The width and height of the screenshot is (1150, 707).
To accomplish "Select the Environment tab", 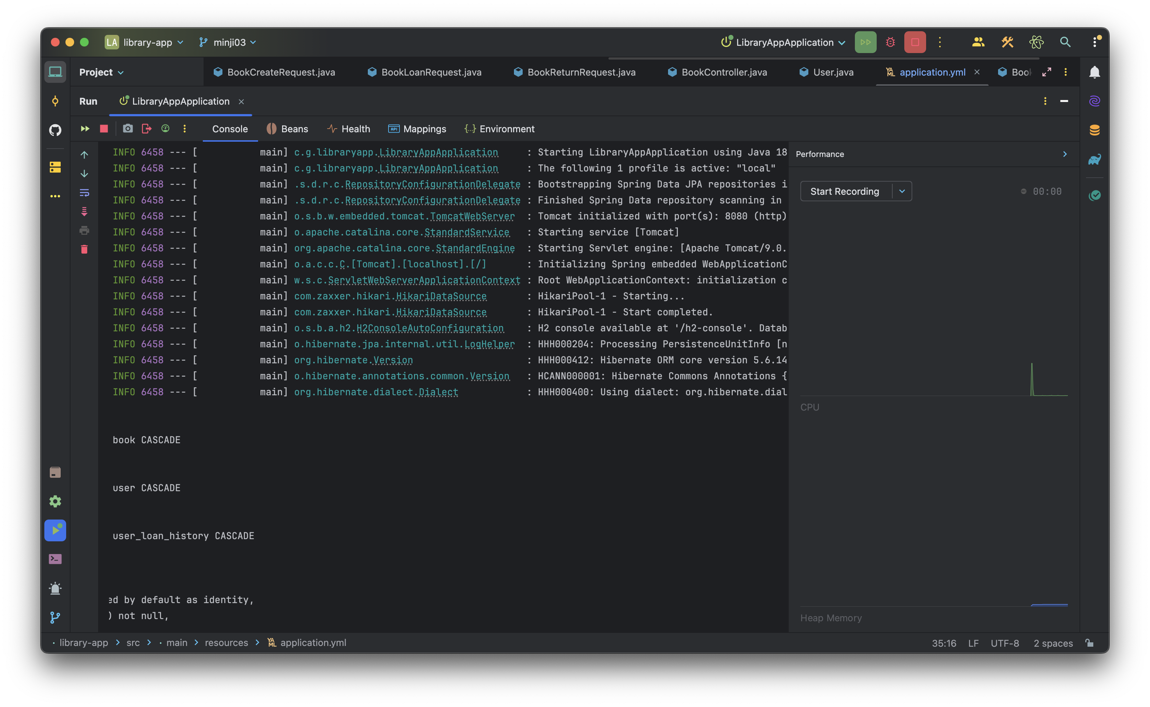I will click(499, 129).
